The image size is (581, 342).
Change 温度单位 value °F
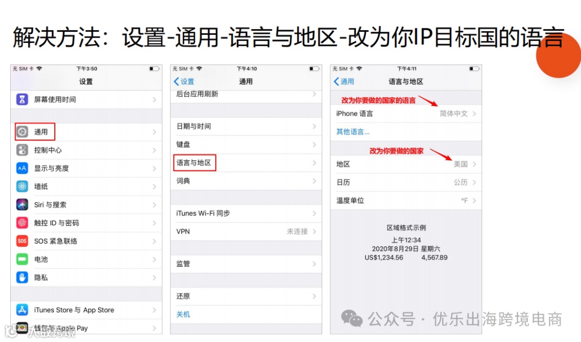pos(464,201)
